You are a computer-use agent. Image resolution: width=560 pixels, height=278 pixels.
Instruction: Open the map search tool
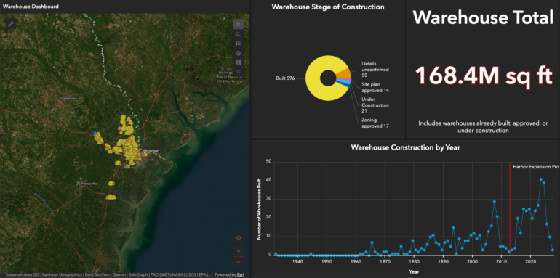coord(239,34)
